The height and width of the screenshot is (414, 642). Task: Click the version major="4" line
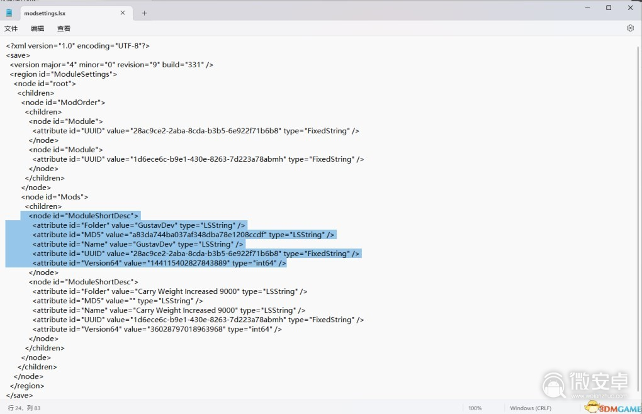[111, 65]
